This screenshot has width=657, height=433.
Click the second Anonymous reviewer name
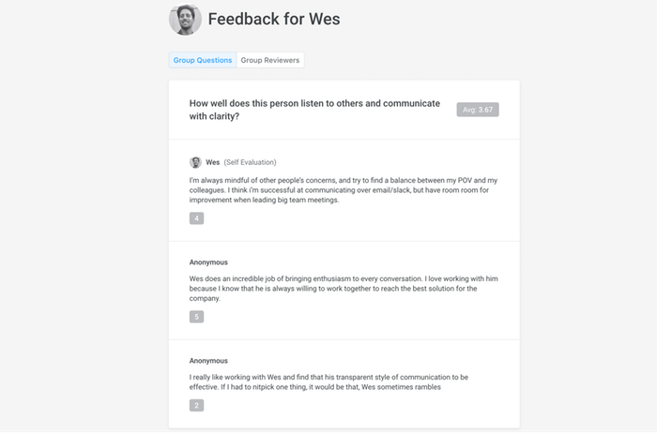click(208, 361)
